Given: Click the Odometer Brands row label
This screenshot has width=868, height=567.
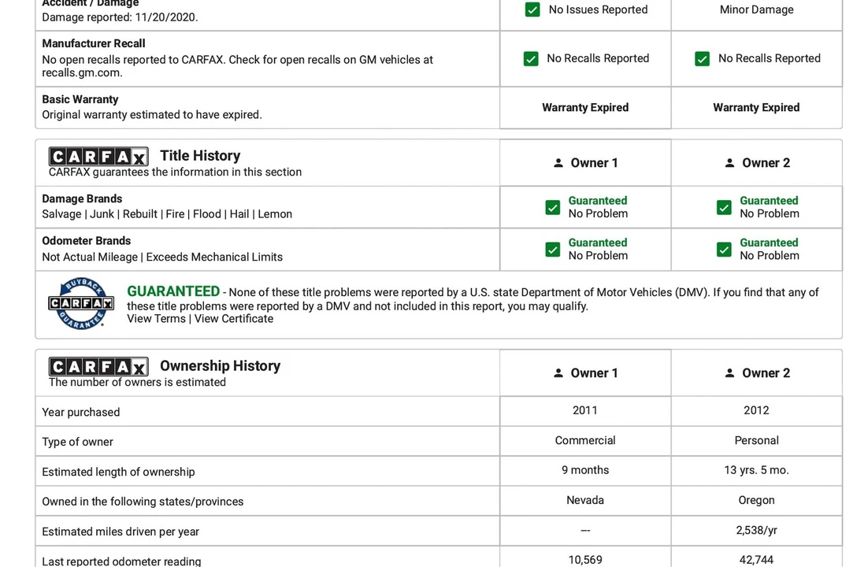Looking at the screenshot, I should click(87, 241).
